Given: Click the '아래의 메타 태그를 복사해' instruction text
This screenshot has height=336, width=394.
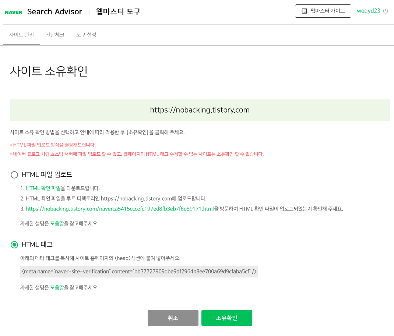Looking at the screenshot, I should tap(100, 258).
